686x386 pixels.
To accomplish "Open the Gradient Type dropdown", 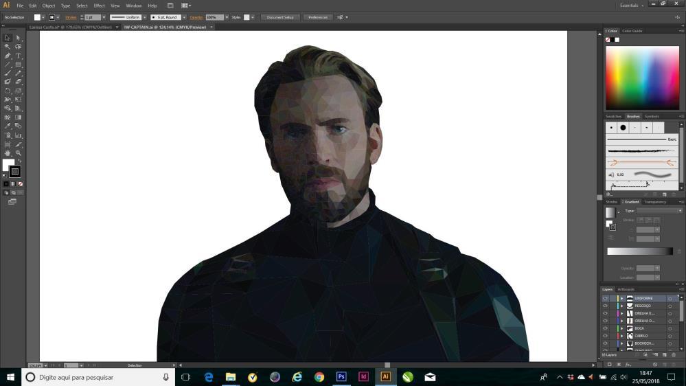I will pos(659,211).
